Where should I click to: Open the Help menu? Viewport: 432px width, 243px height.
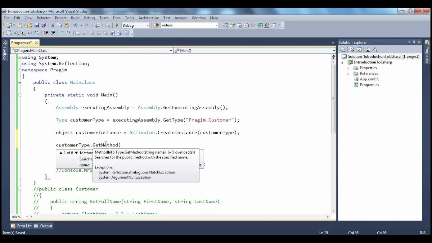pos(214,18)
